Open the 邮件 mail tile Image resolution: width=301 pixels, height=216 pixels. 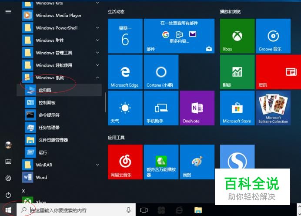pos(179,36)
